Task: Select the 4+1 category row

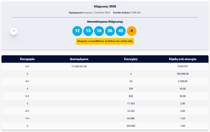Action: pos(27,81)
